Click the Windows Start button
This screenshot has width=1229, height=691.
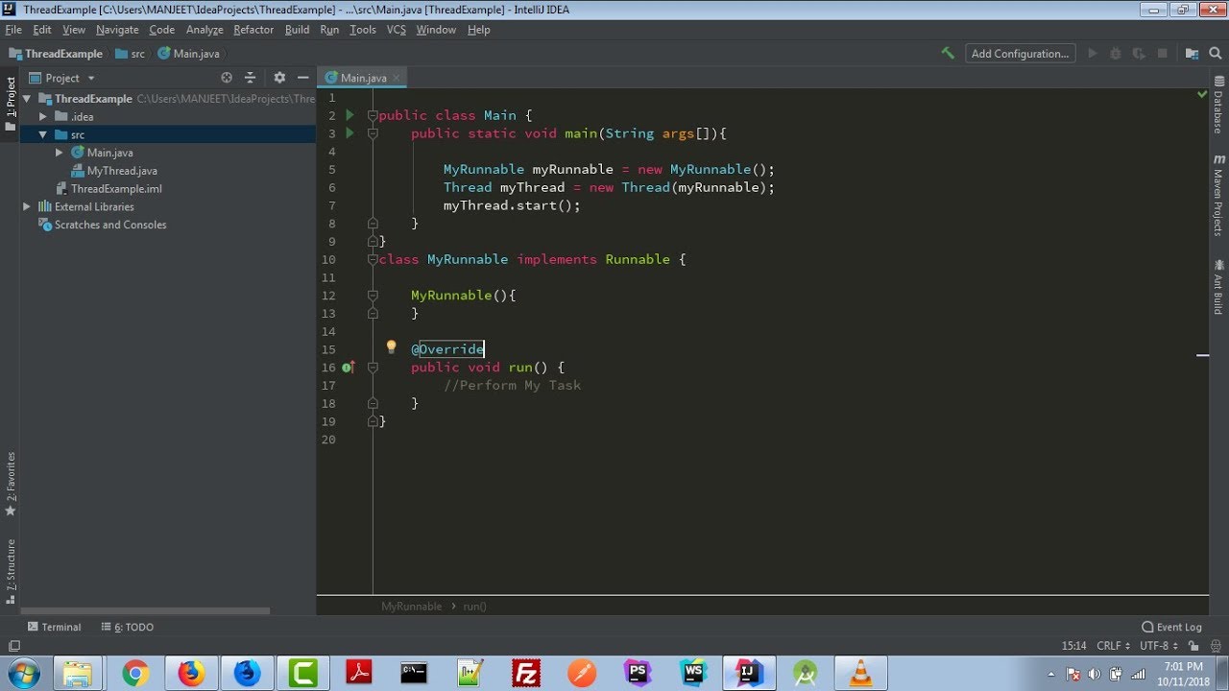click(22, 674)
